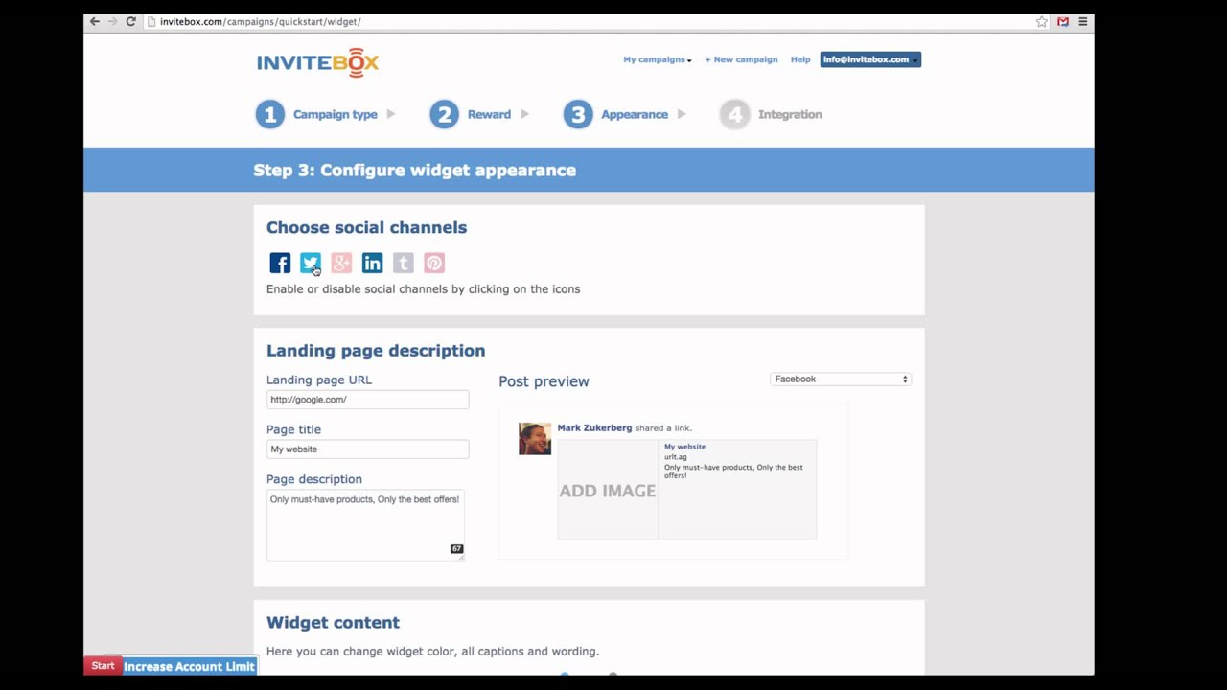Open the Facebook post preview selector

click(x=841, y=379)
